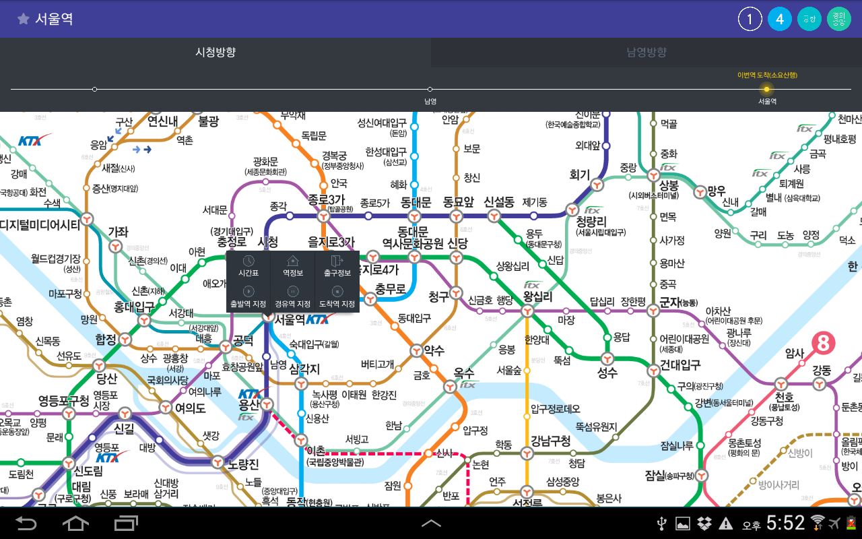The height and width of the screenshot is (539, 862).
Task: Tap the 왕십리 station on the map
Action: pos(537,296)
